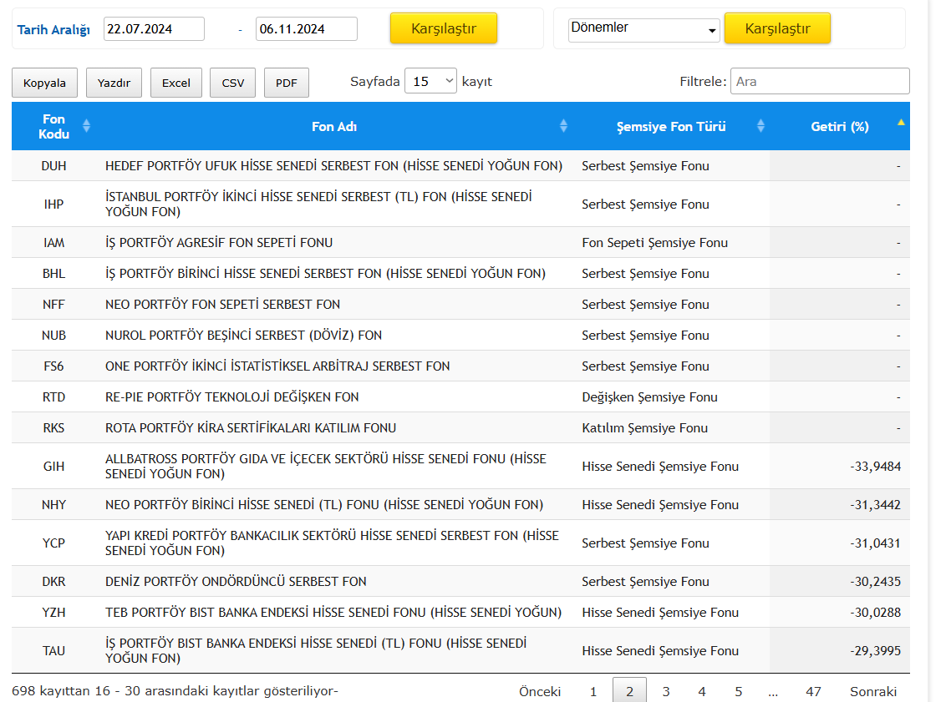The height and width of the screenshot is (702, 946).
Task: Export table as PDF
Action: [287, 83]
